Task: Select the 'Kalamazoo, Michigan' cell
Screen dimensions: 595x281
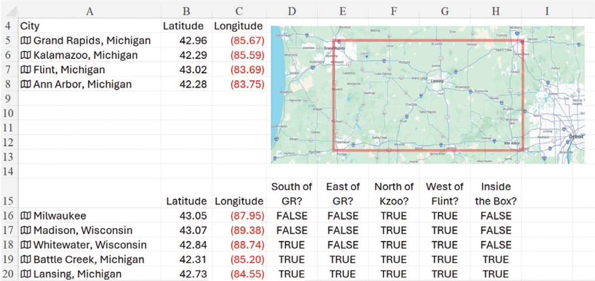Action: click(x=90, y=55)
